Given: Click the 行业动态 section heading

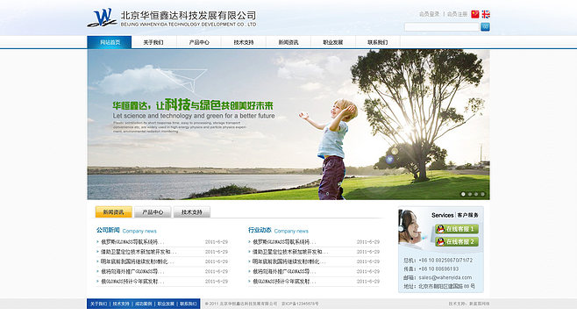Looking at the screenshot, I should pyautogui.click(x=260, y=230).
